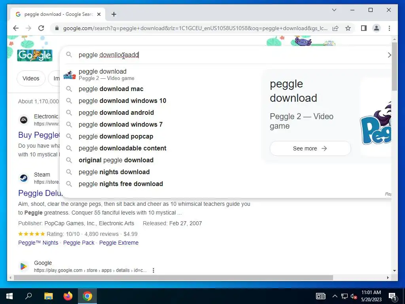Open the Buy Peggle result link
This screenshot has width=405, height=304.
tap(39, 135)
